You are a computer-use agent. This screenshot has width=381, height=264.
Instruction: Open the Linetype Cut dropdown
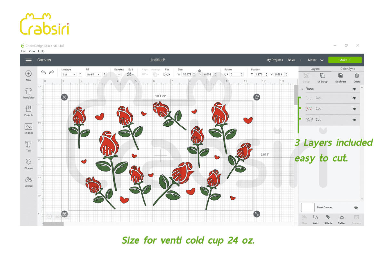(69, 75)
